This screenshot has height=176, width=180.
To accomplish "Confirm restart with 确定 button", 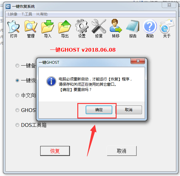I will (99, 110).
